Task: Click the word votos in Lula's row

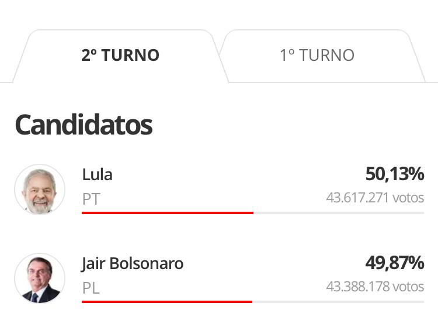Action: click(x=408, y=198)
